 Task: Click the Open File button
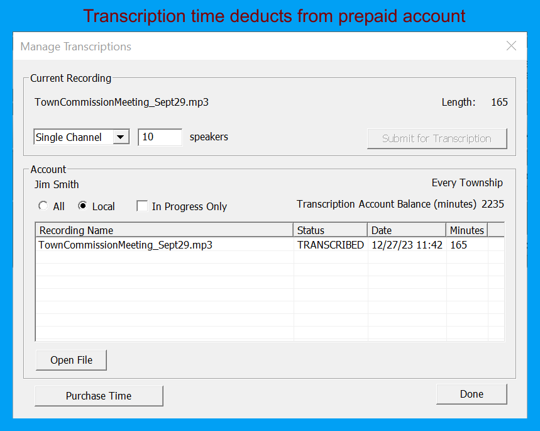[x=71, y=360]
